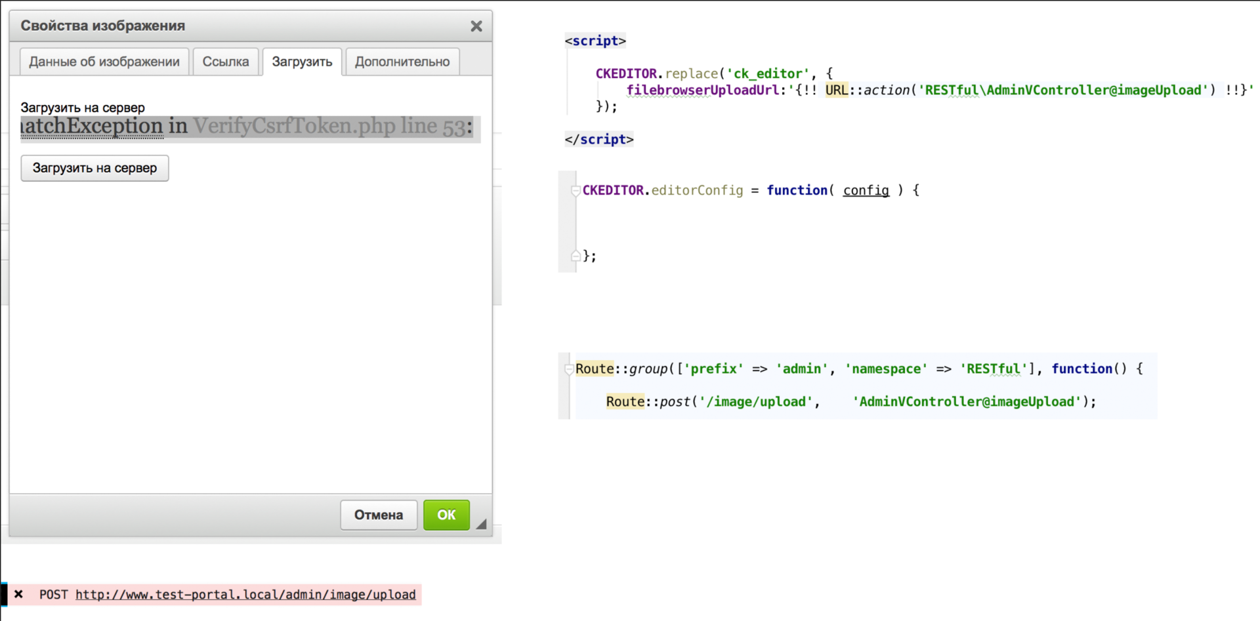Close the image properties dialog

point(476,26)
